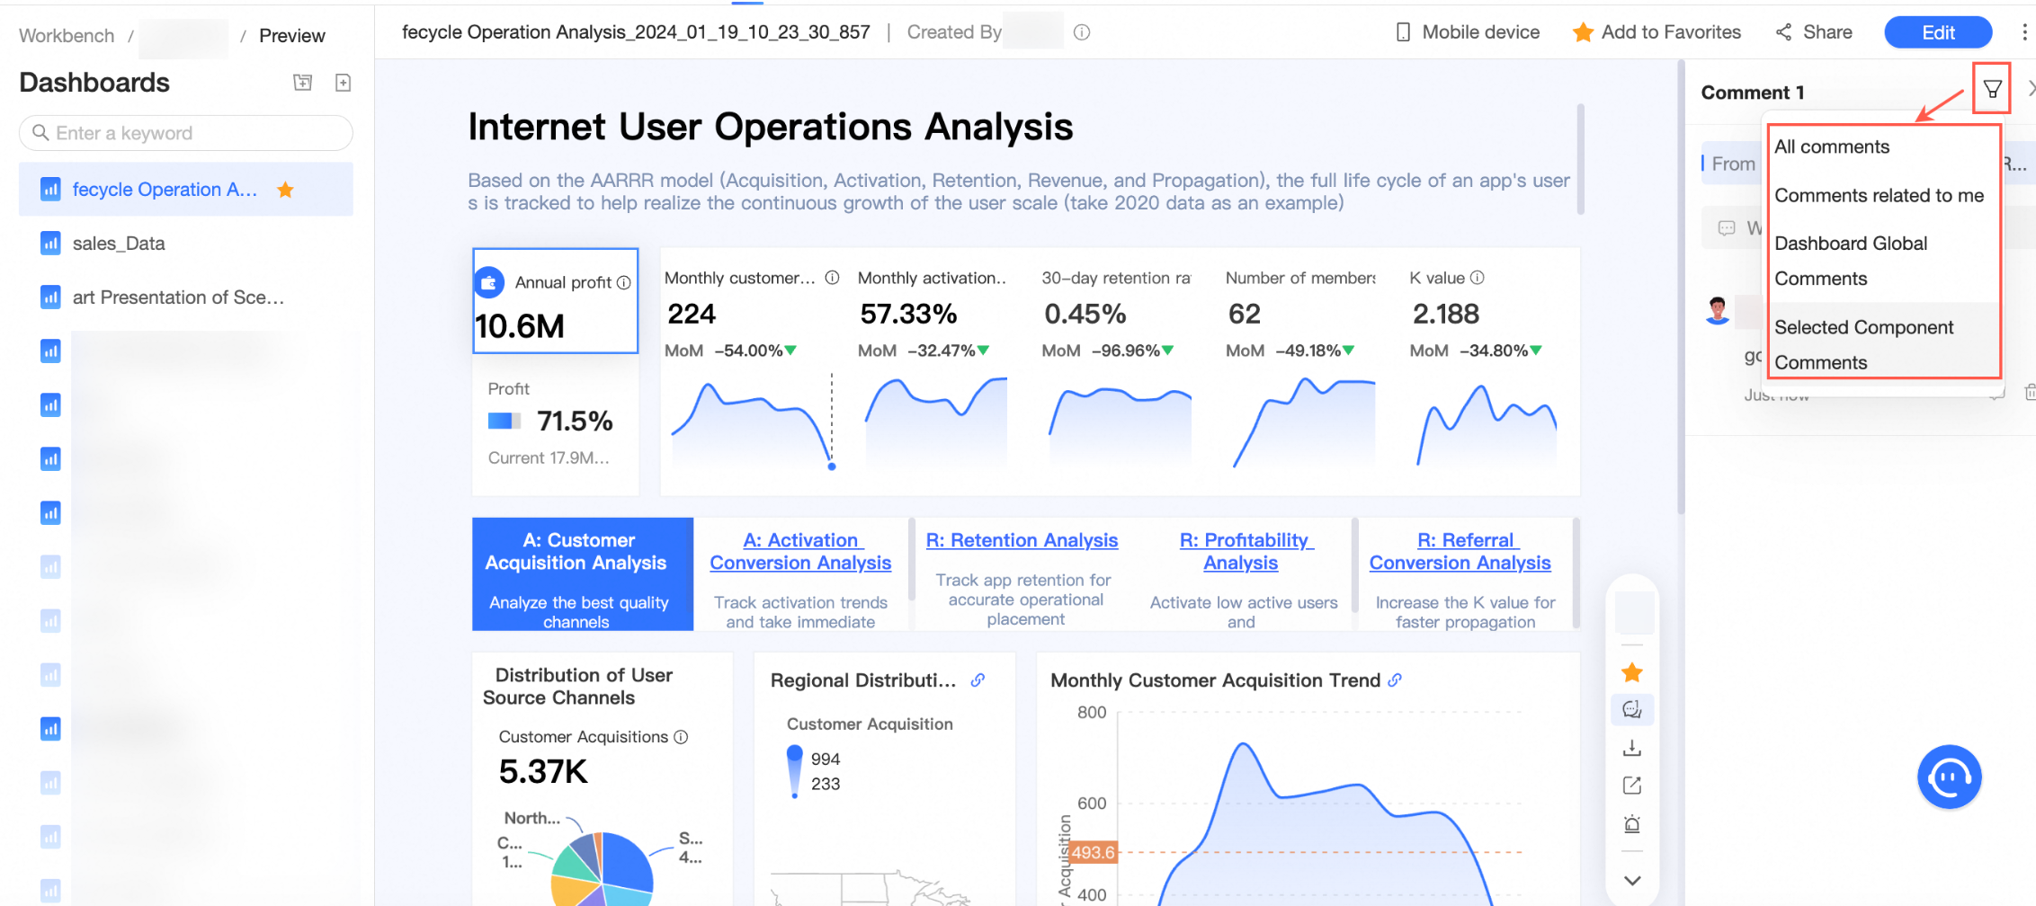Click the description text scrollbar
The image size is (2036, 906).
coord(1580,159)
